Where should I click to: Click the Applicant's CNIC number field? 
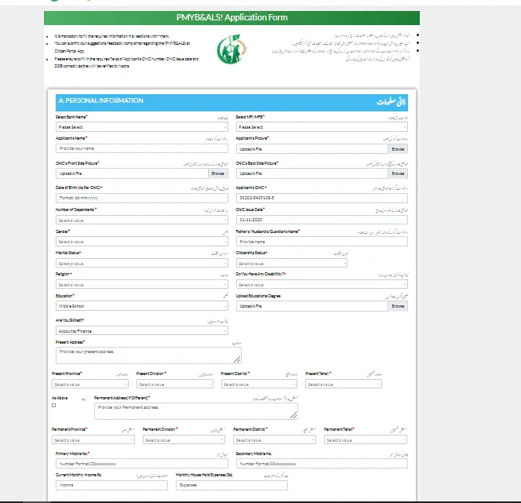pyautogui.click(x=322, y=198)
